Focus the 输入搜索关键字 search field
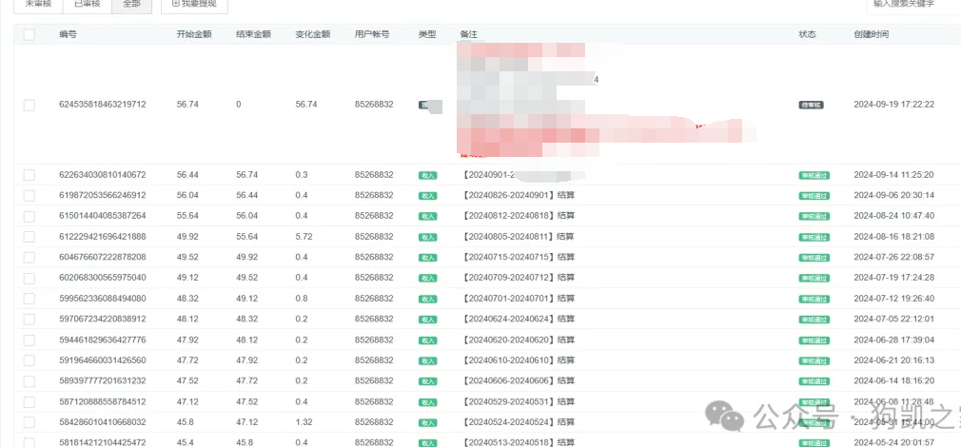The width and height of the screenshot is (961, 447). click(913, 5)
